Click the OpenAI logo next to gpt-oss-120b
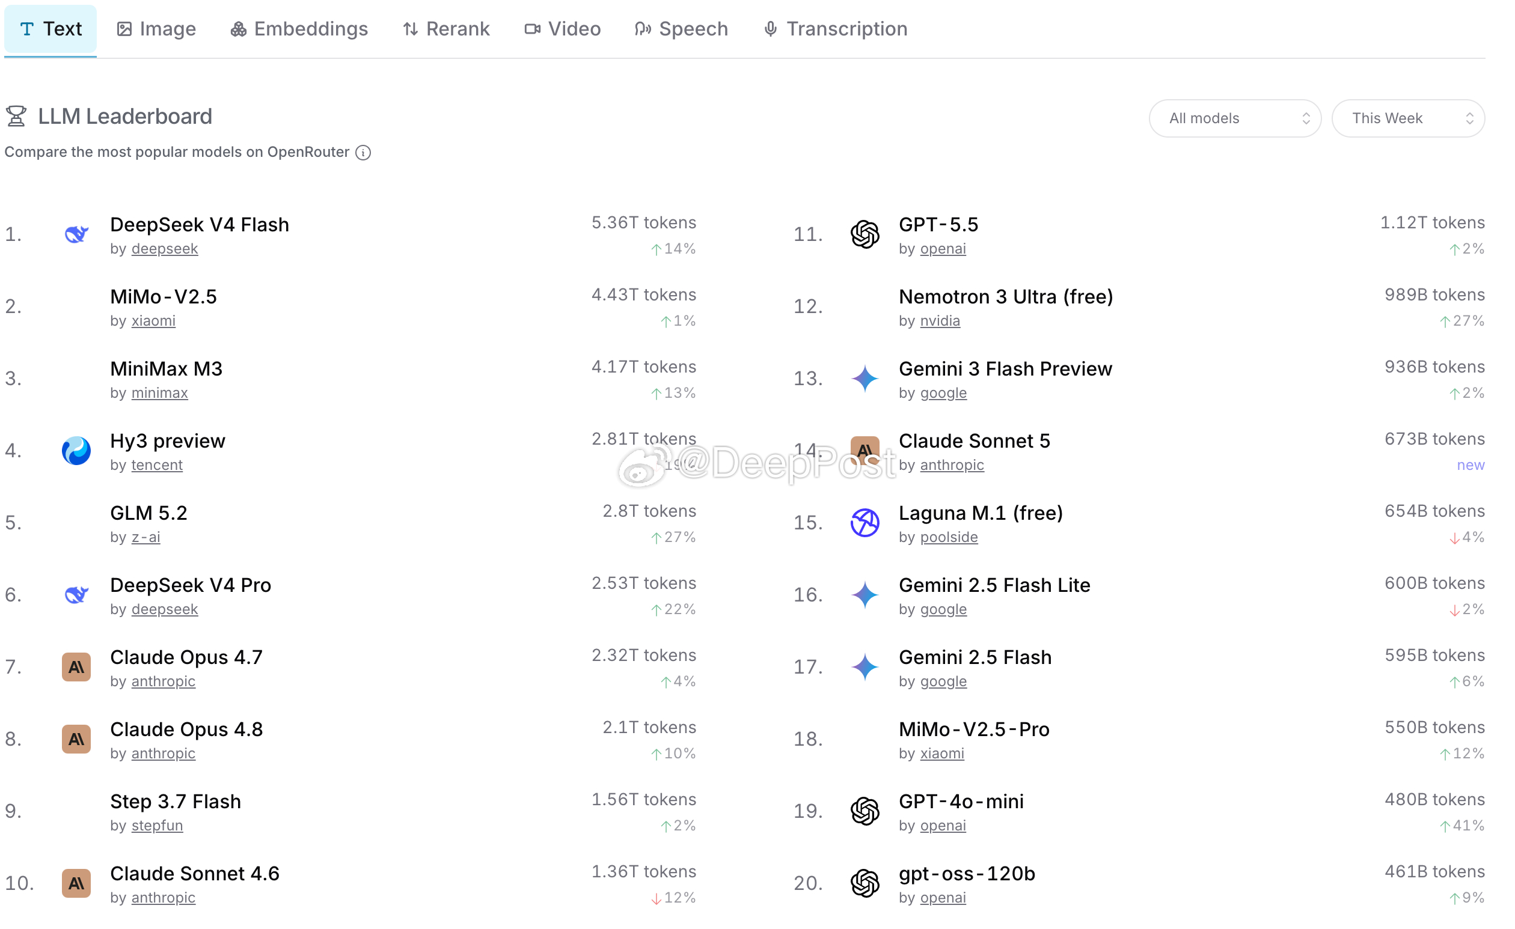Image resolution: width=1515 pixels, height=929 pixels. tap(865, 883)
